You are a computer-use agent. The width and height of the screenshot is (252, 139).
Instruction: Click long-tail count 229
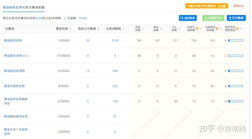(x=115, y=86)
